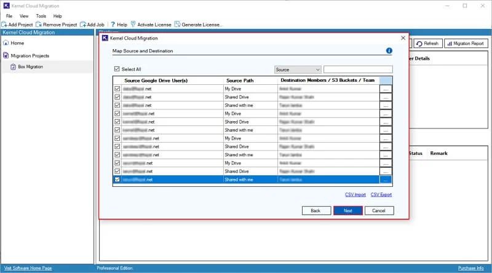Viewport: 492px width, 273px height.
Task: Open the Visit Software Home Page link
Action: point(28,268)
